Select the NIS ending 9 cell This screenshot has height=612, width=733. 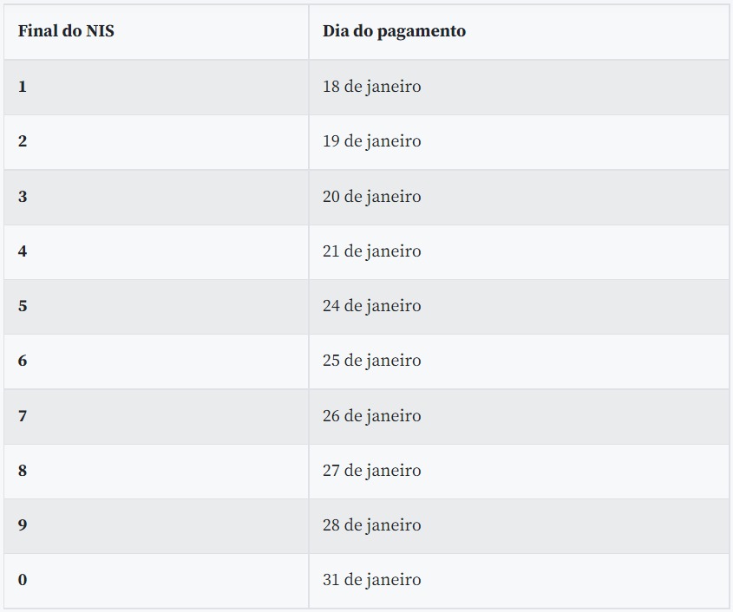point(23,525)
